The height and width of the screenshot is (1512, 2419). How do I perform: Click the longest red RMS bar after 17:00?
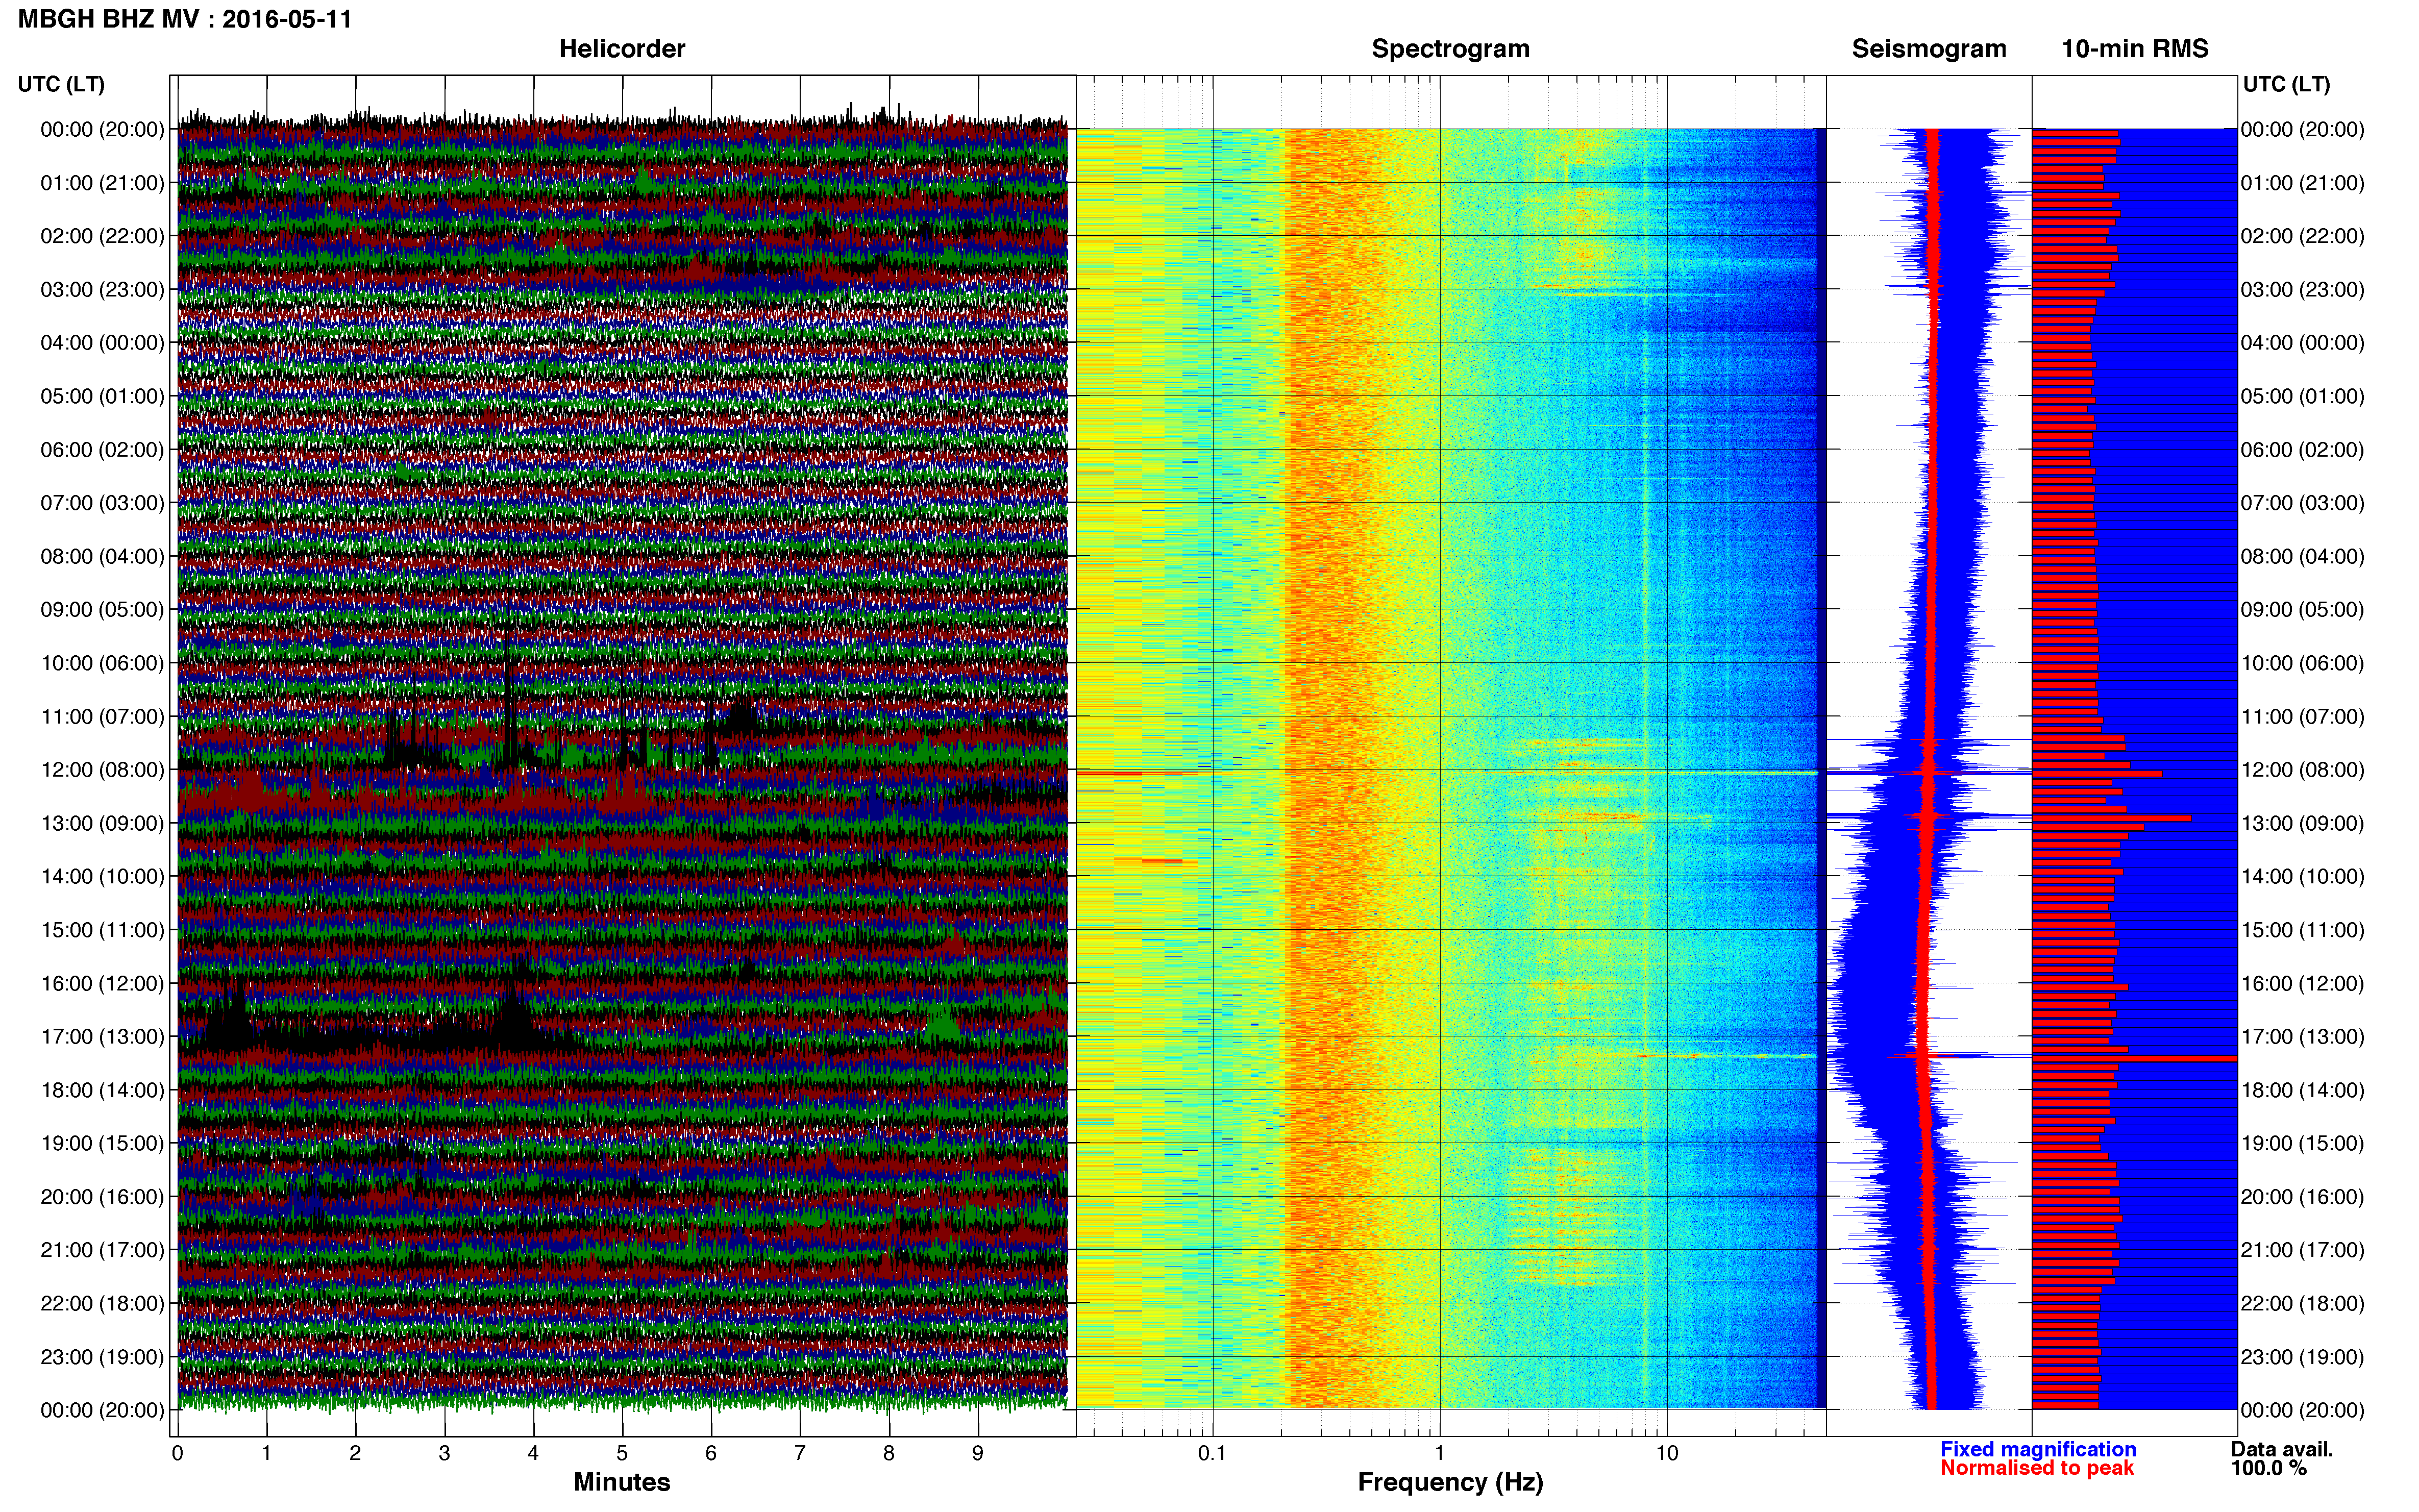(x=2134, y=1058)
